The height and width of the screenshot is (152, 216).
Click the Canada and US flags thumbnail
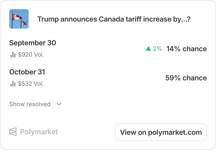point(19,19)
